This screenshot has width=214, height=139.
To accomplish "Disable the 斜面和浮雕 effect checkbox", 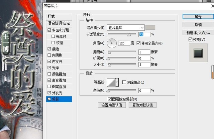I will pos(50,30).
